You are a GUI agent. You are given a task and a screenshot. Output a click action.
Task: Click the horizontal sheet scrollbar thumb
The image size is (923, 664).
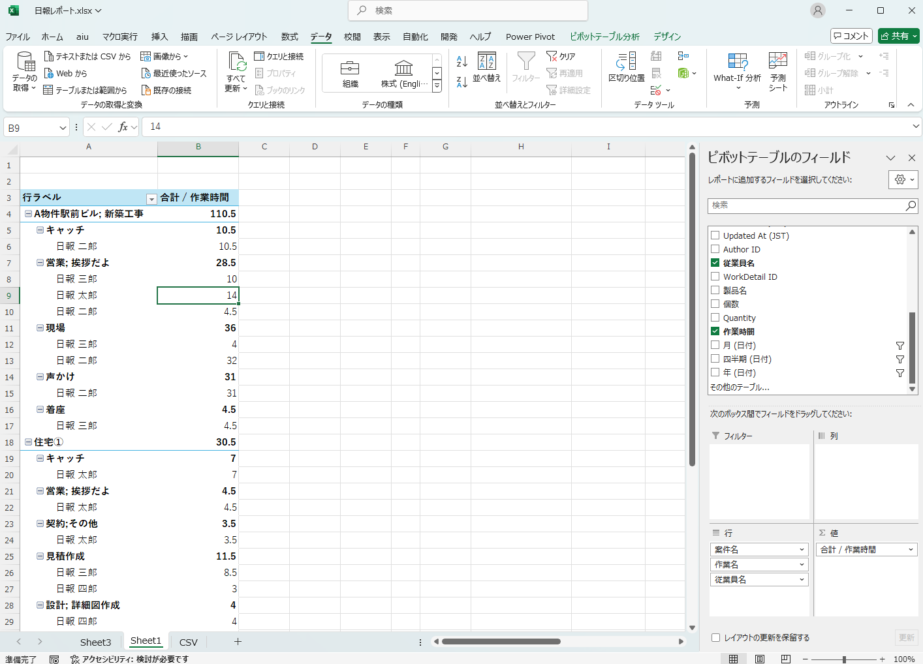pos(501,641)
